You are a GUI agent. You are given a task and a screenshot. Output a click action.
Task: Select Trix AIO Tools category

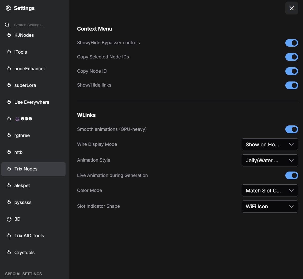tap(33, 236)
